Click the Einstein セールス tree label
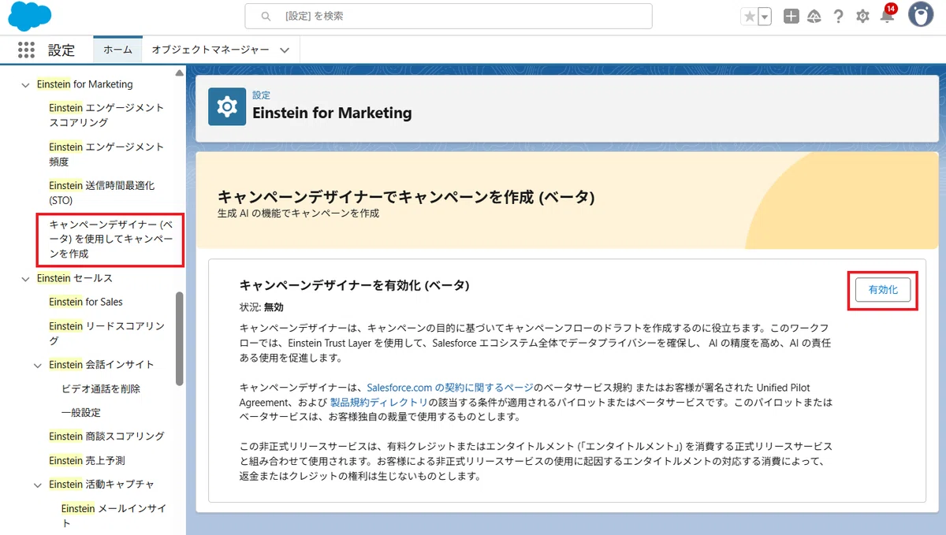Image resolution: width=946 pixels, height=535 pixels. (74, 278)
